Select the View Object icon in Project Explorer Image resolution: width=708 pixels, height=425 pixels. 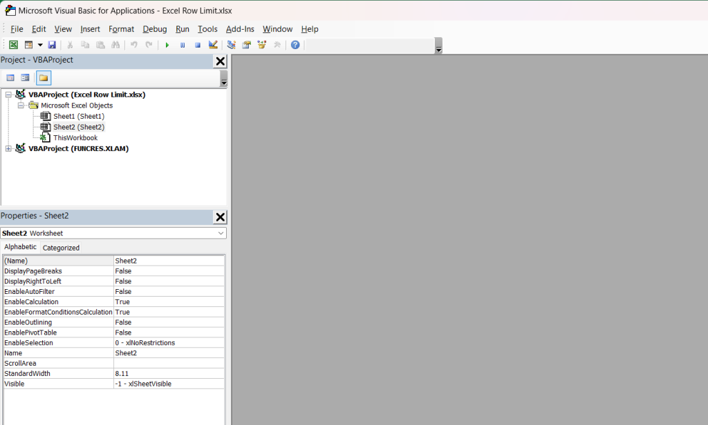(x=25, y=77)
